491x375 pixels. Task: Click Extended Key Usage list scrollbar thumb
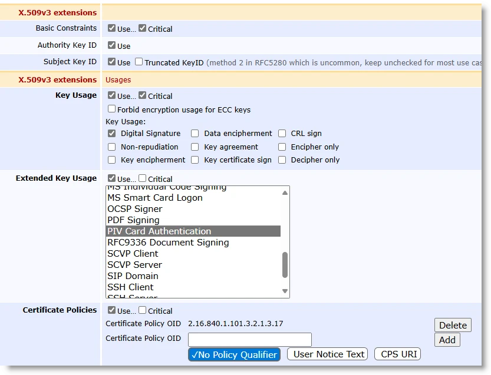point(285,265)
